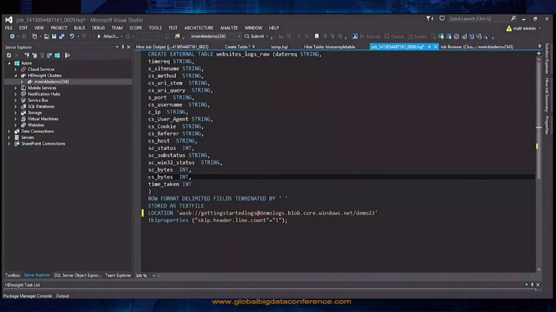Click the gear settings toolbar icon
The image size is (556, 312).
pos(456,36)
